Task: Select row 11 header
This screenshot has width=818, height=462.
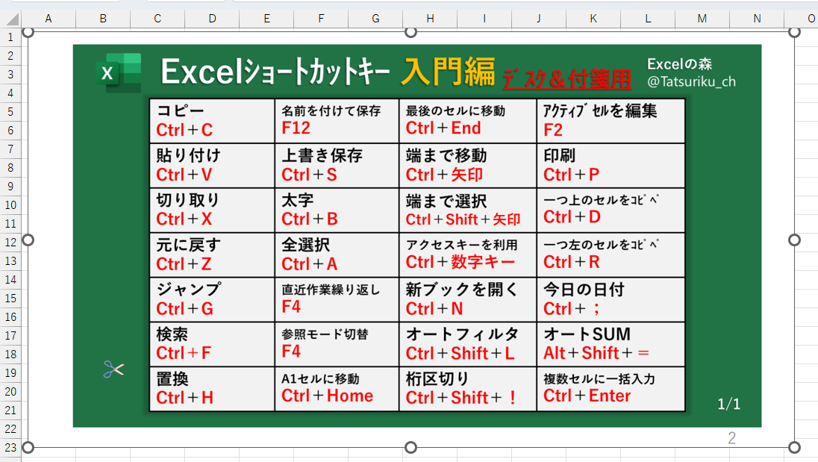Action: 10,224
